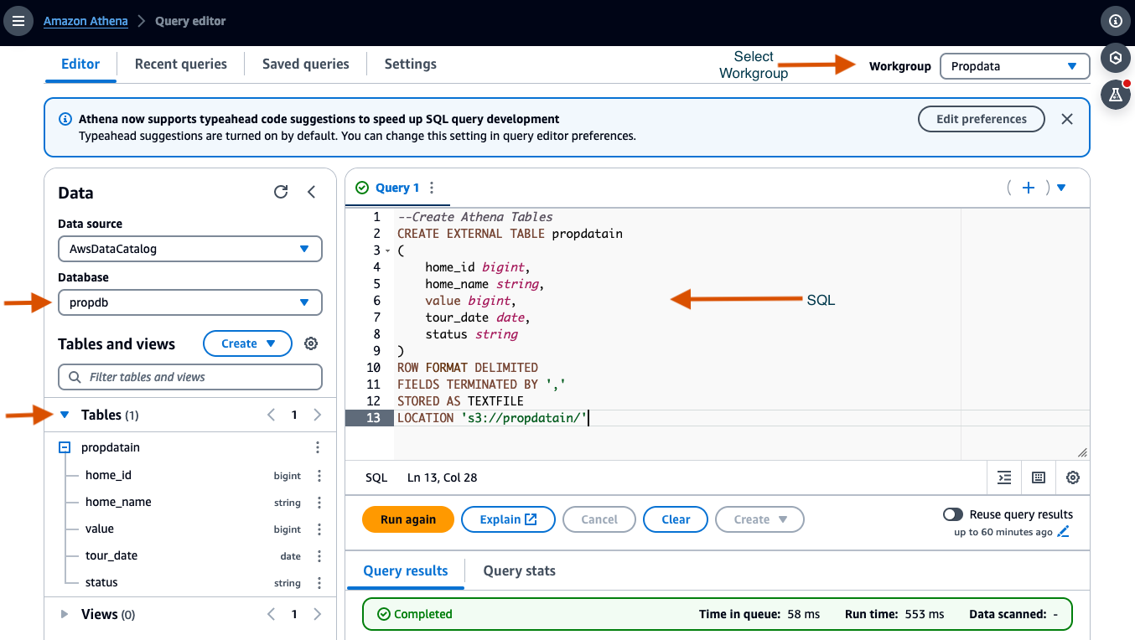Viewport: 1135px width, 640px height.
Task: Switch to the Saved queries tab
Action: (306, 64)
